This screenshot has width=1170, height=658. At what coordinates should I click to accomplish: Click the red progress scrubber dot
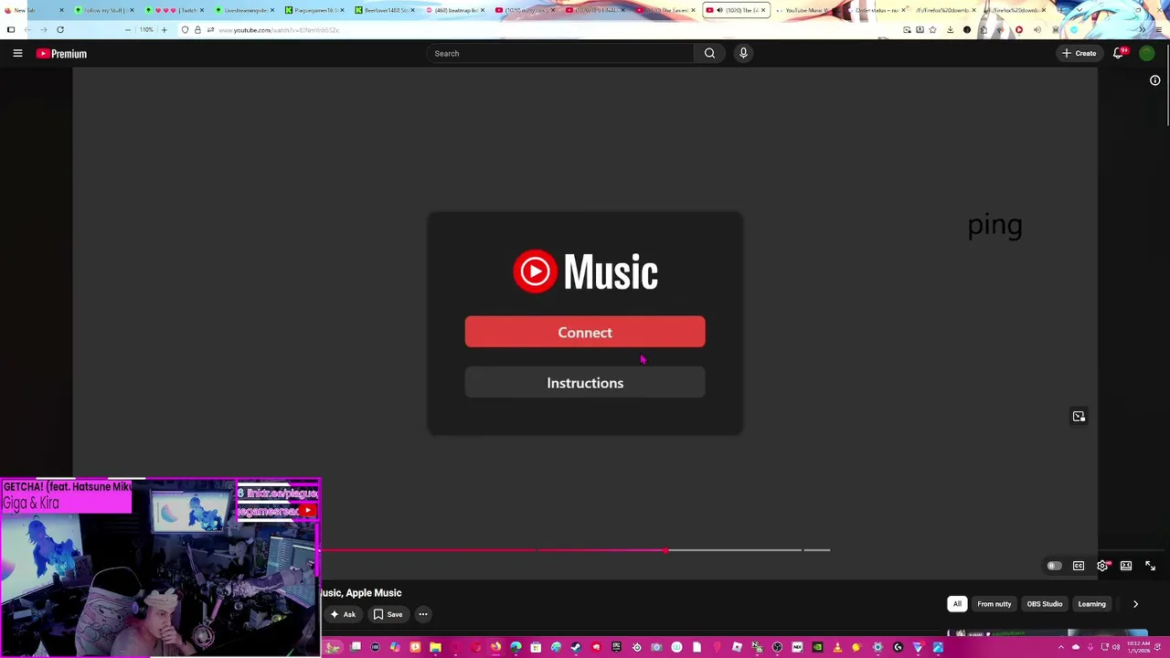pos(666,550)
